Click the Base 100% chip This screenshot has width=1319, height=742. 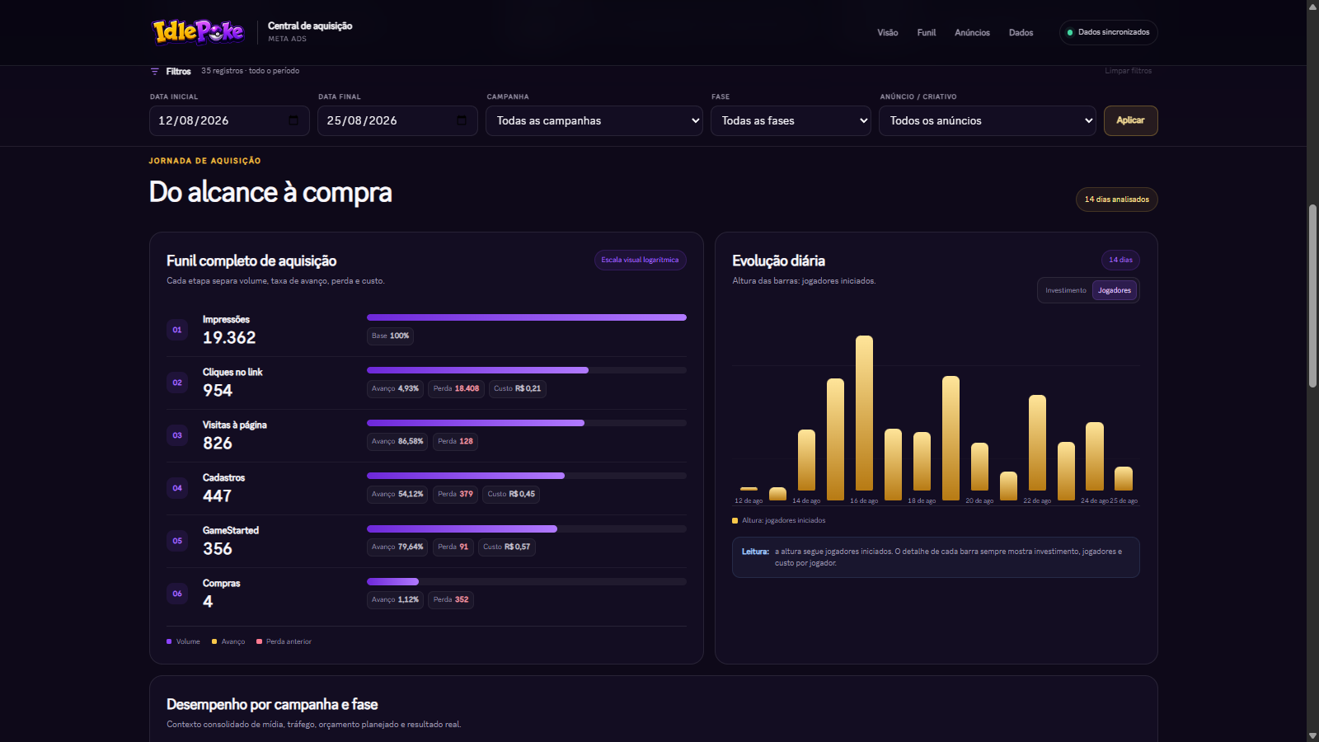pos(390,336)
